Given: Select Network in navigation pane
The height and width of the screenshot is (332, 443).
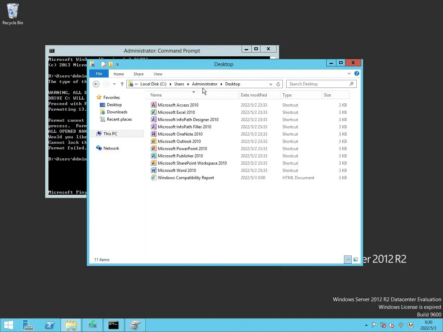Looking at the screenshot, I should (111, 148).
